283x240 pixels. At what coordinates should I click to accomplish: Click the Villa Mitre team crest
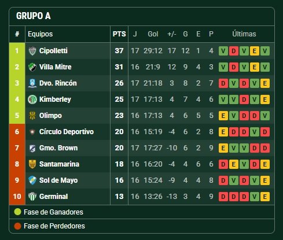tap(32, 67)
